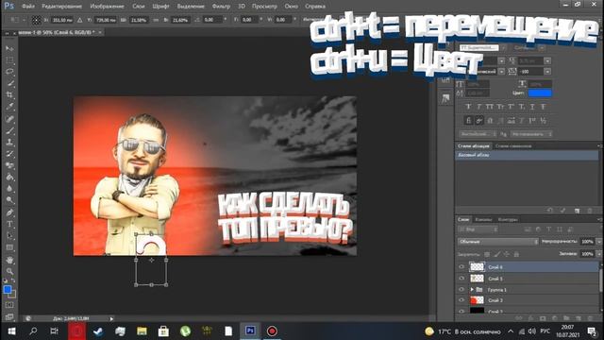Select the Dodge tool
604x340 pixels.
point(9,200)
